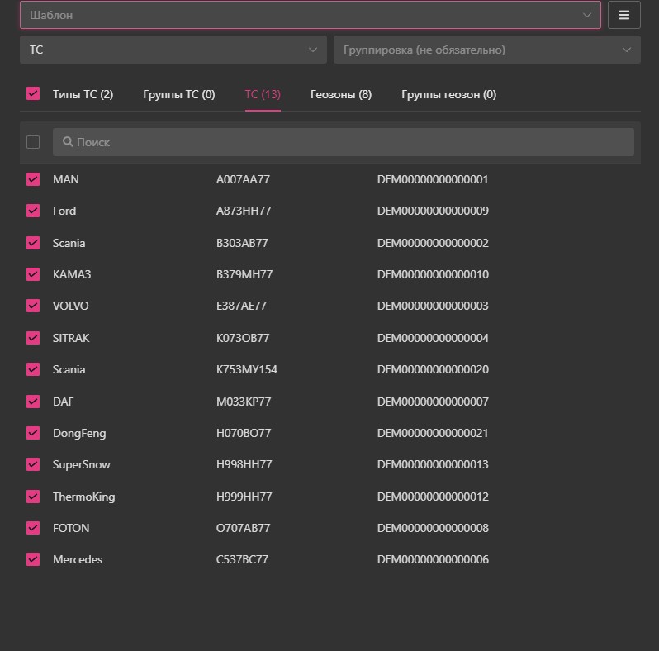Toggle the VOLVO row checkbox
The width and height of the screenshot is (659, 651).
[x=33, y=306]
